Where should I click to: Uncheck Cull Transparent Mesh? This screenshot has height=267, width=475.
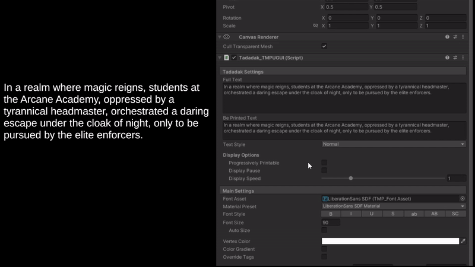[x=324, y=46]
